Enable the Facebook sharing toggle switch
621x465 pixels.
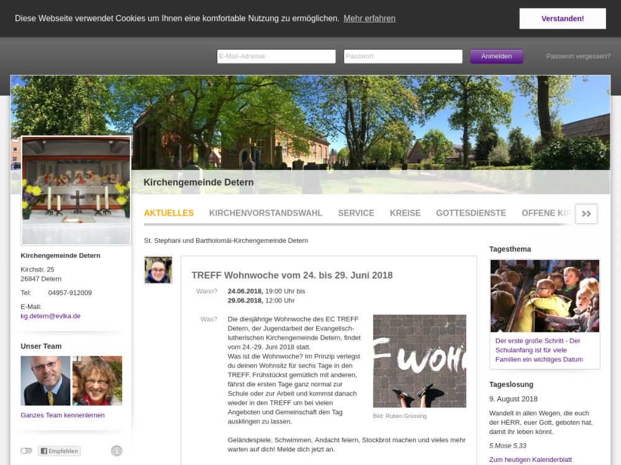tap(26, 451)
